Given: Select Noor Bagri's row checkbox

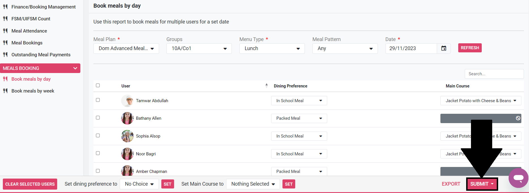Looking at the screenshot, I should click(98, 153).
